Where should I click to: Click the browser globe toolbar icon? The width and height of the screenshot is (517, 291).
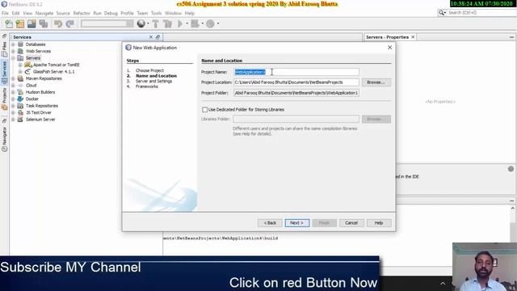click(141, 23)
